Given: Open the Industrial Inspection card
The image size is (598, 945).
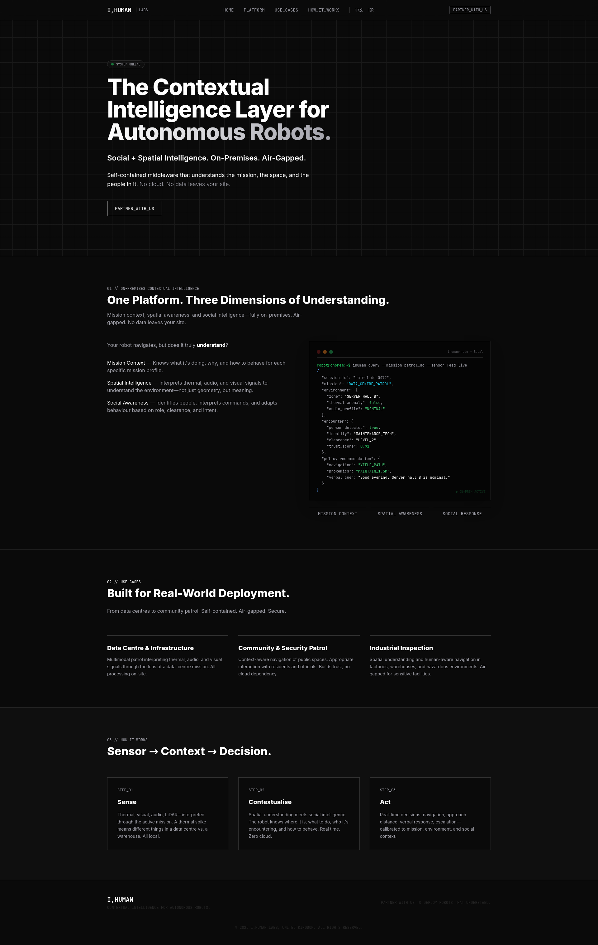Looking at the screenshot, I should (430, 656).
